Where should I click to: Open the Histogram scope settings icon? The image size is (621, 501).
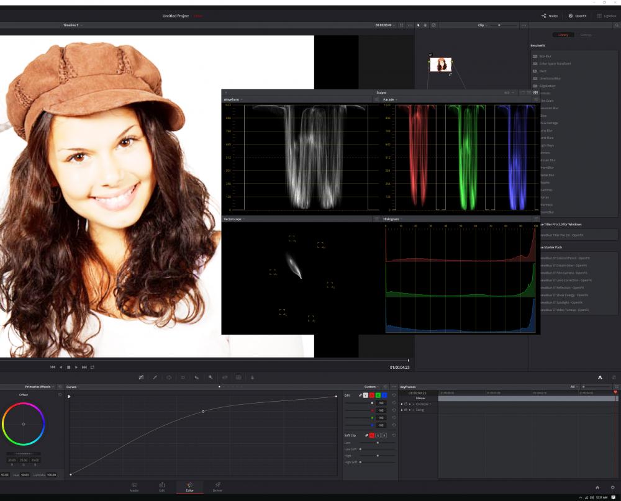click(535, 219)
